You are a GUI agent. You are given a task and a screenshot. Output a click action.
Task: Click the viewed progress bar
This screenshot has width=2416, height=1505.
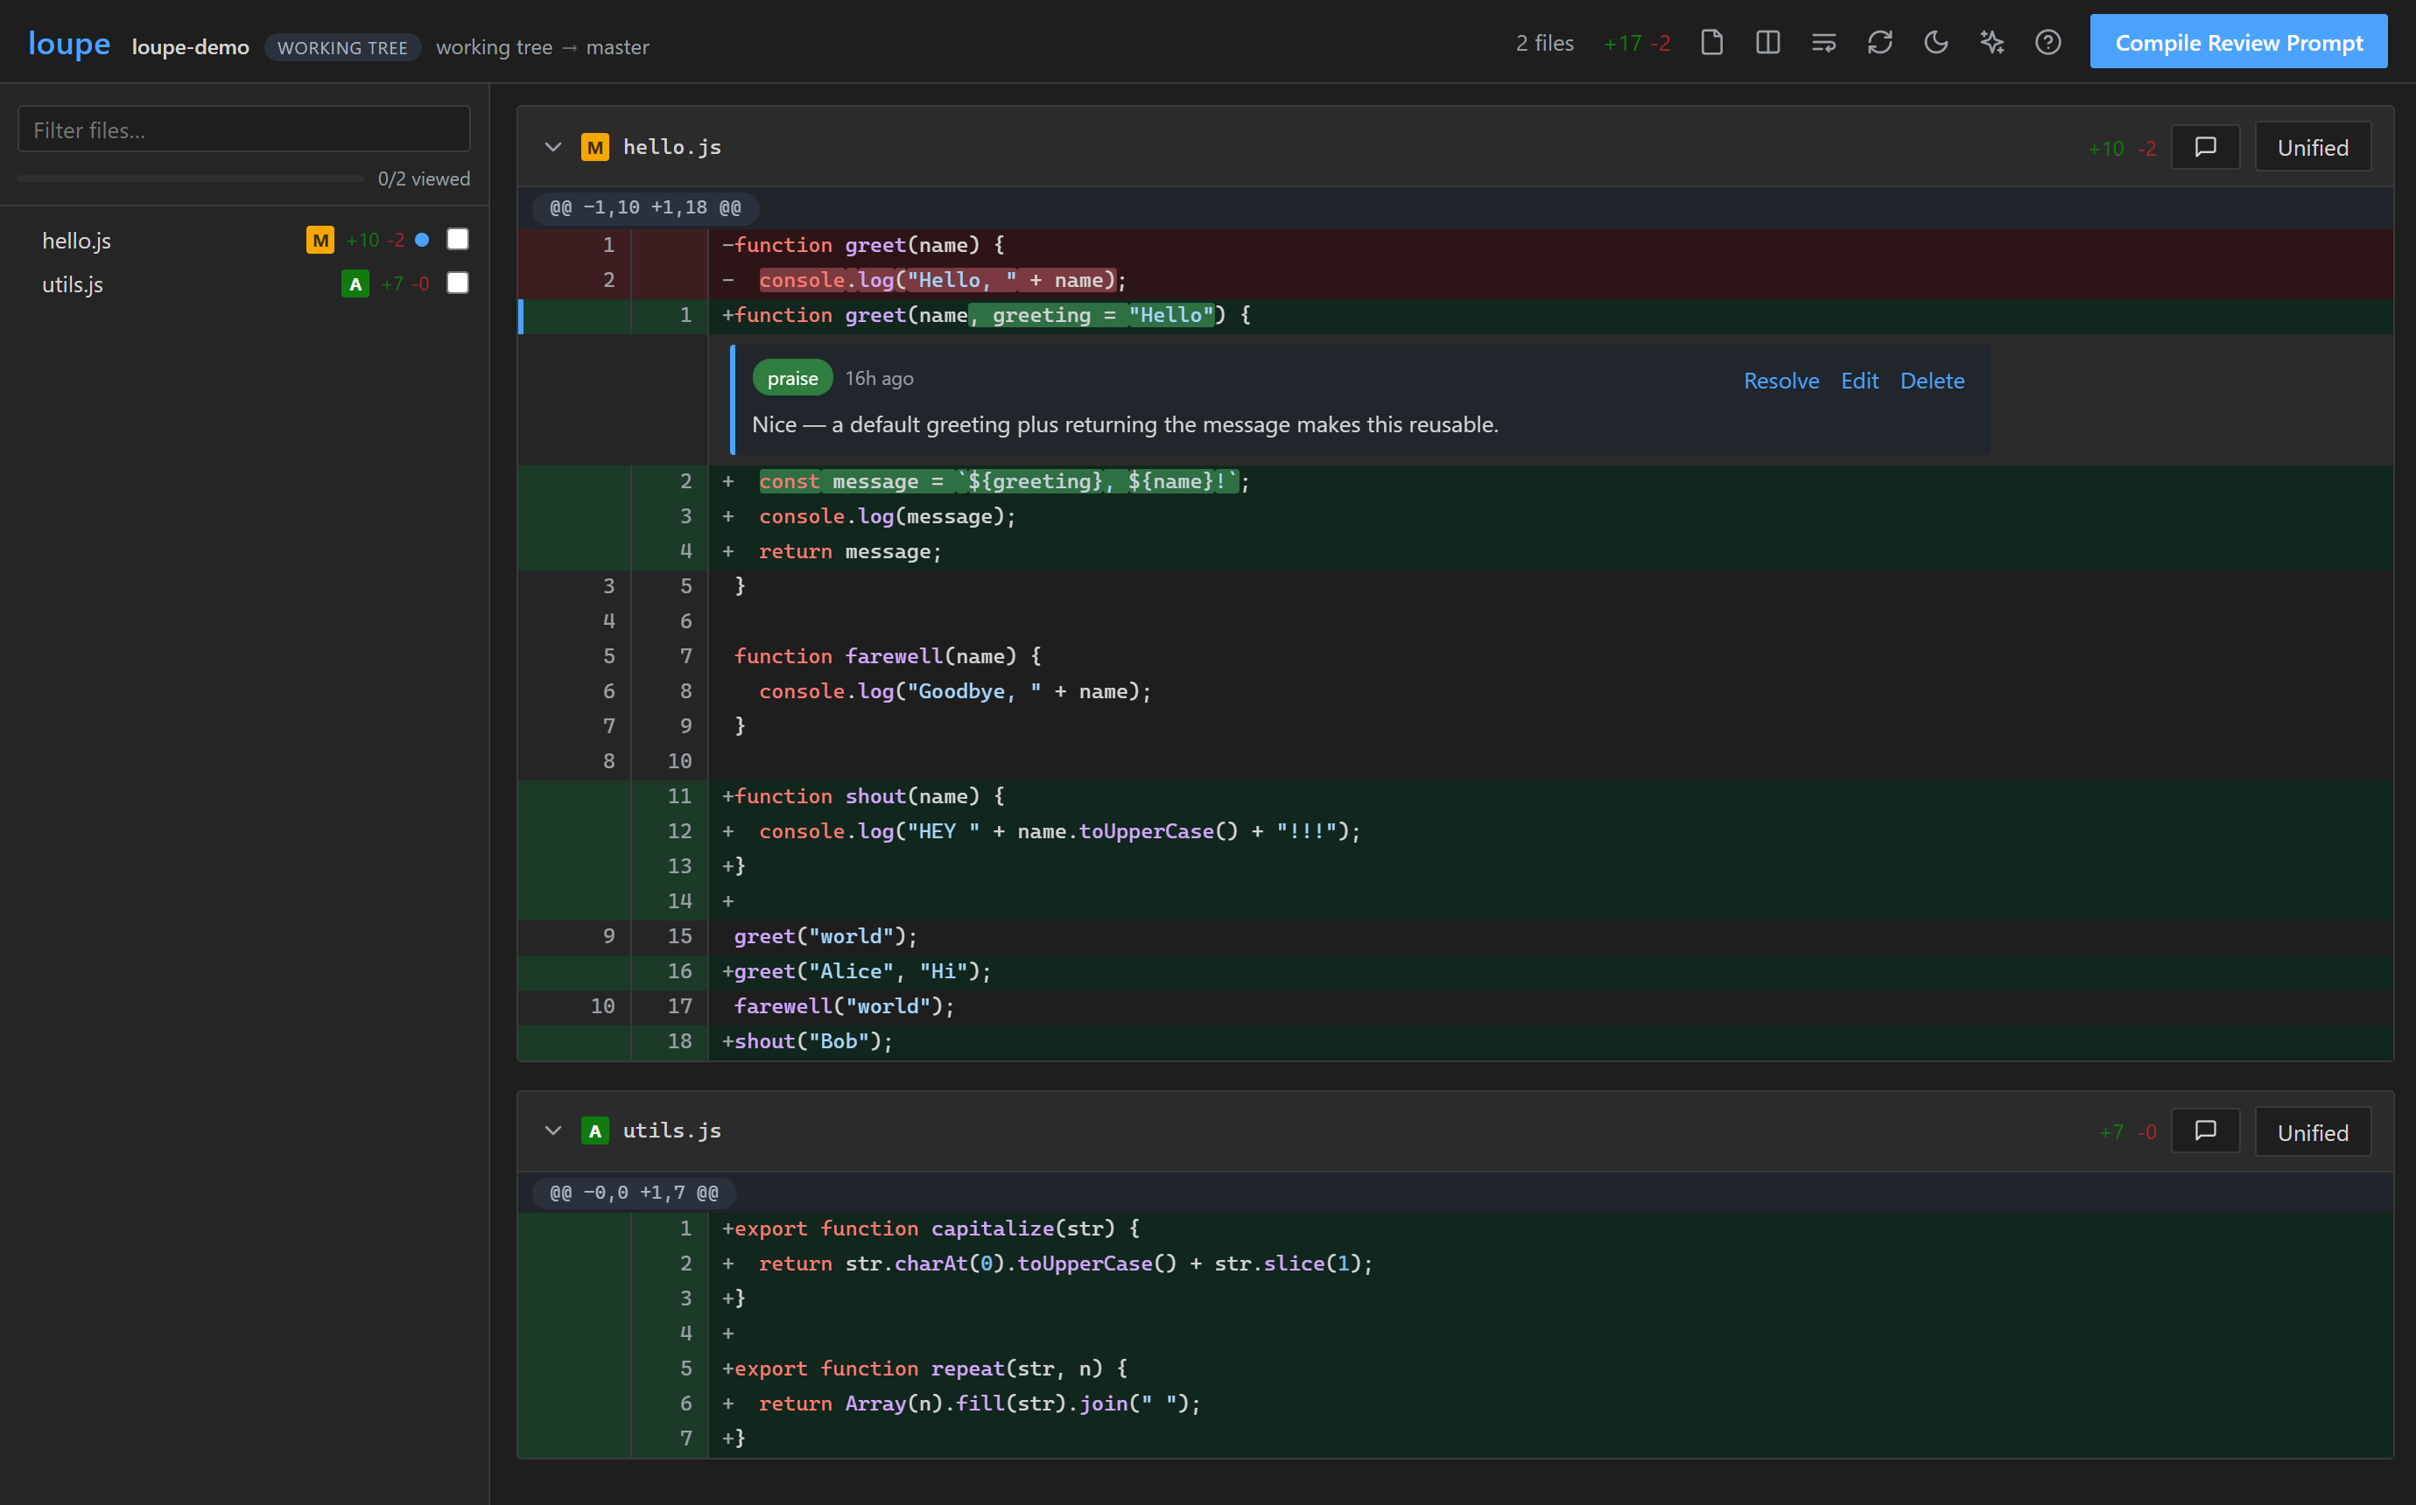coord(190,178)
